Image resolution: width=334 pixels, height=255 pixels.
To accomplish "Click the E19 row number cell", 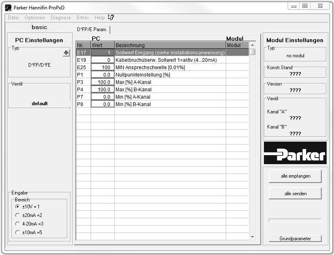I will (84, 60).
